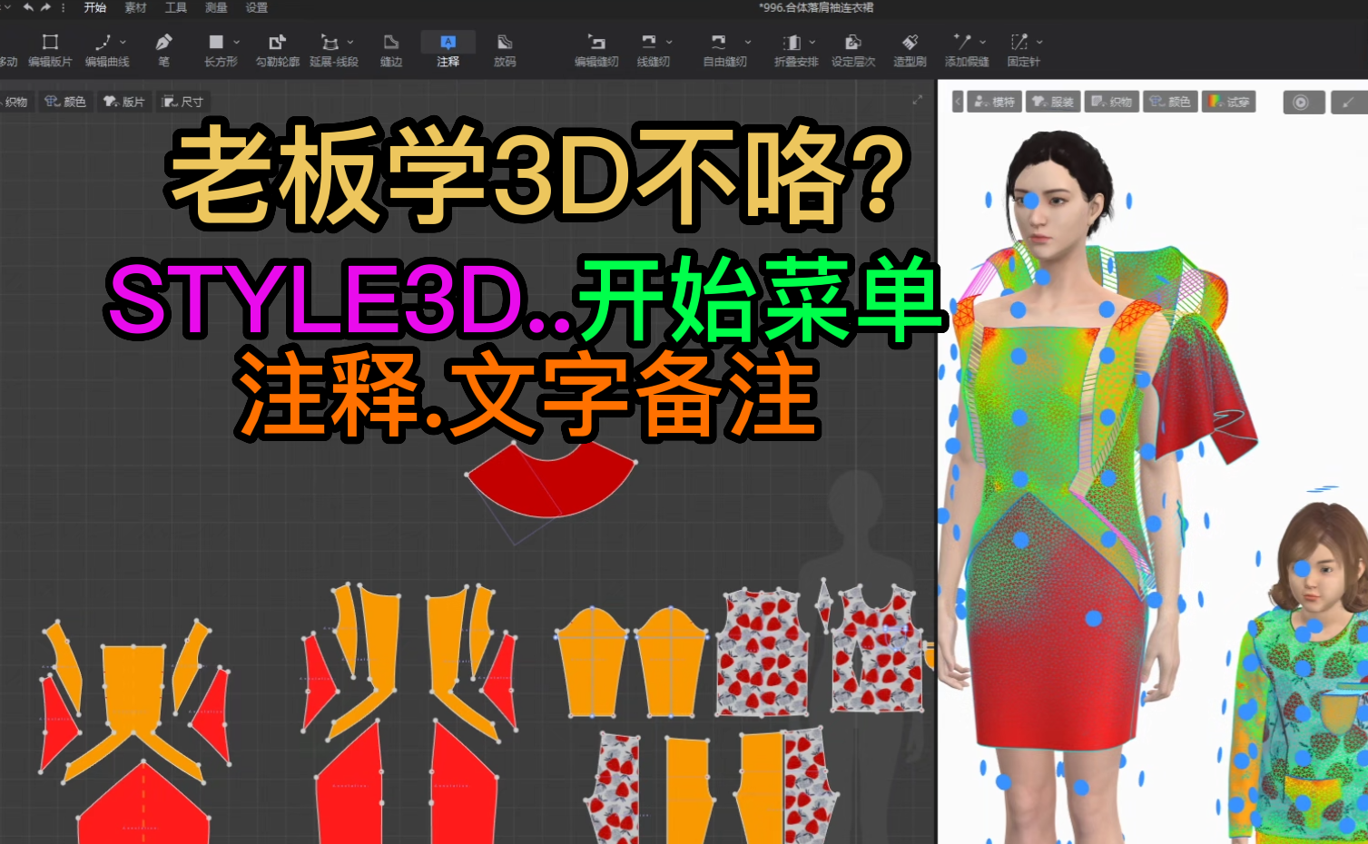
Task: Select the 造型刷 styling brush tool
Action: [910, 50]
